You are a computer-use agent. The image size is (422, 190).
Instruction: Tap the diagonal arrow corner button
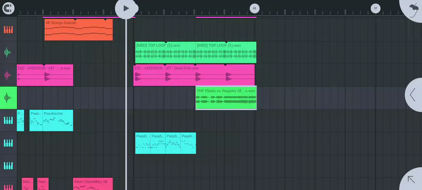[x=412, y=180]
